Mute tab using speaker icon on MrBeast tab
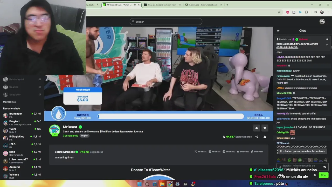 point(135,5)
